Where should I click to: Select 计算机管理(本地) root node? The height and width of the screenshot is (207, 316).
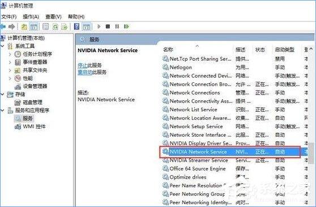coord(26,38)
